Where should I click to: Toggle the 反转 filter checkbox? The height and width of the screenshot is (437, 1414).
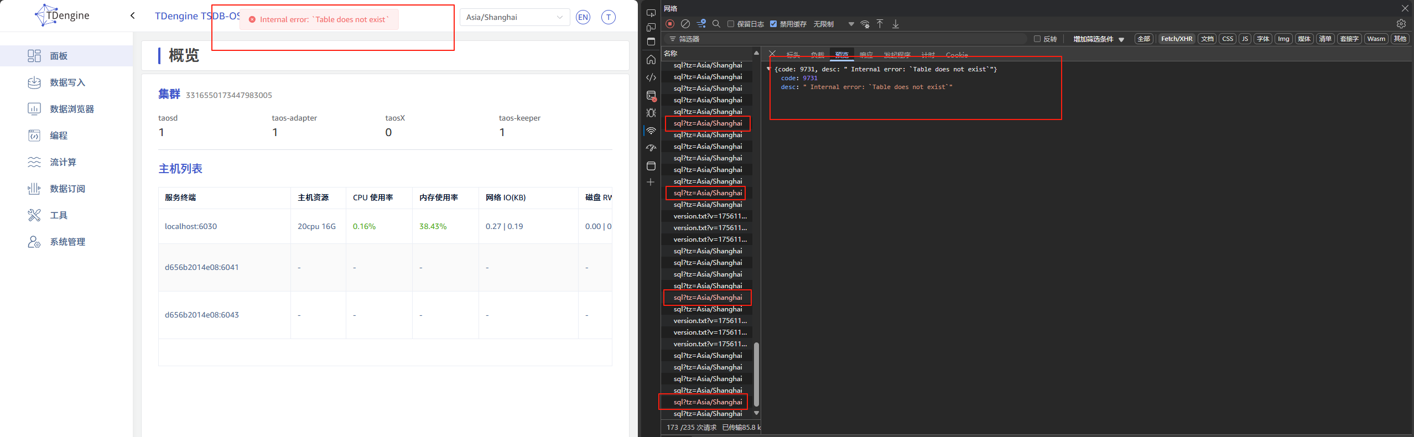click(1037, 39)
